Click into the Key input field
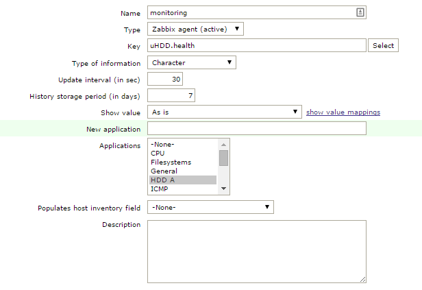 tap(257, 45)
